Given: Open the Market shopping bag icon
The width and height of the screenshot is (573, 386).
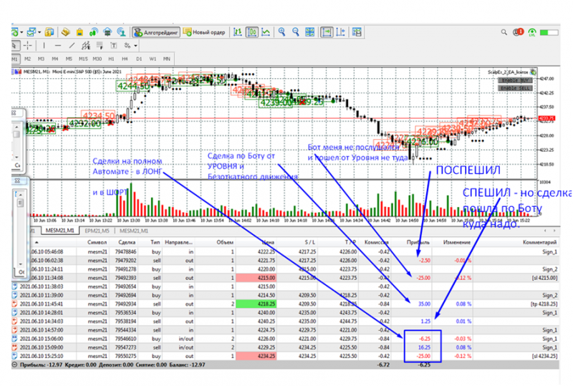Looking at the screenshot, I should (x=80, y=32).
